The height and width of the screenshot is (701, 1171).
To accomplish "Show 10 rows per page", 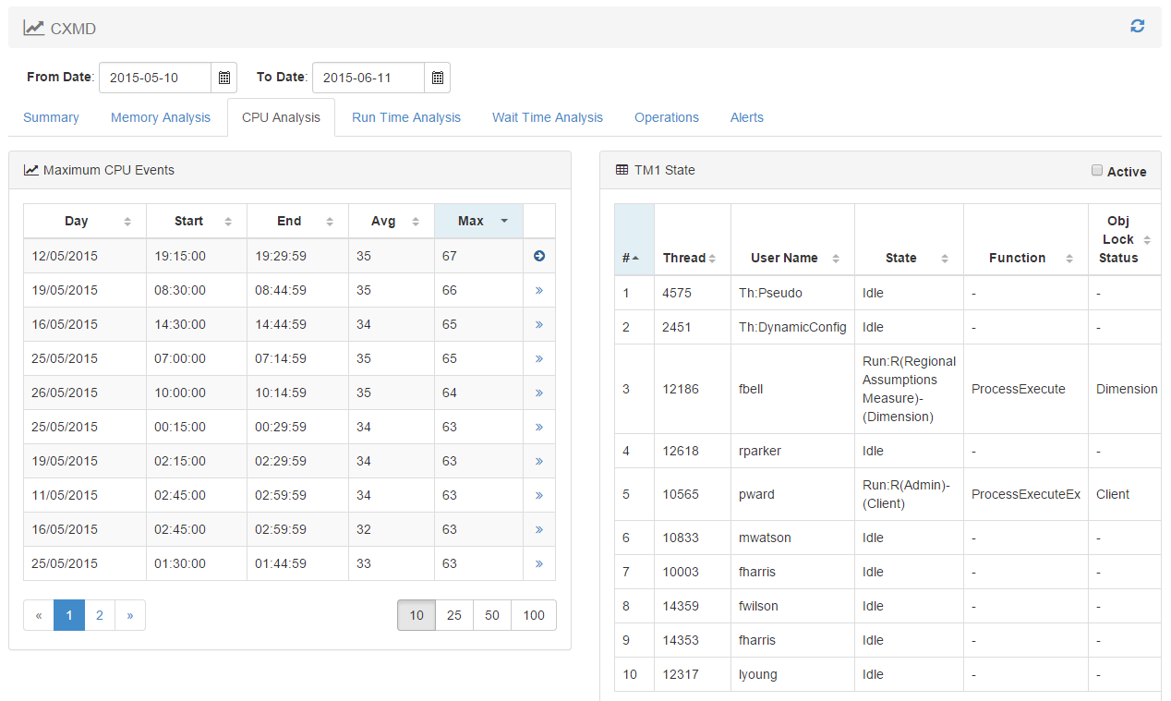I will 416,615.
